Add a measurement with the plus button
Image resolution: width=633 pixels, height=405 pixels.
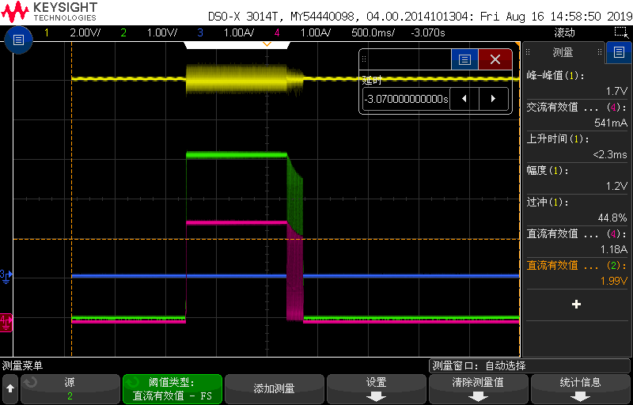click(x=577, y=305)
